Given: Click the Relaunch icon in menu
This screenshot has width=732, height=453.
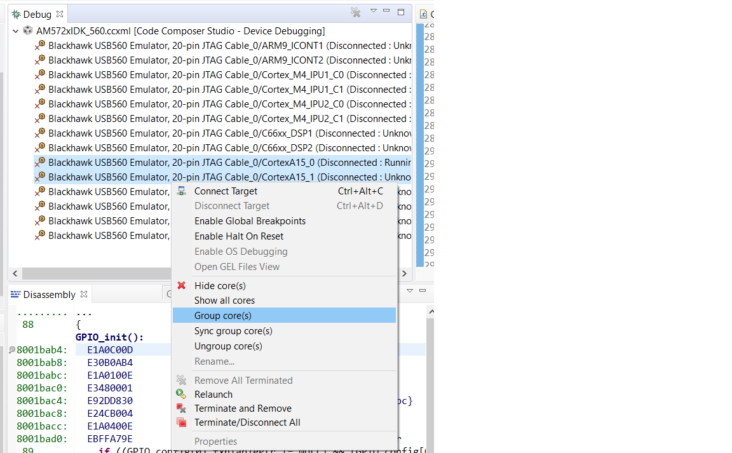Looking at the screenshot, I should [x=181, y=395].
